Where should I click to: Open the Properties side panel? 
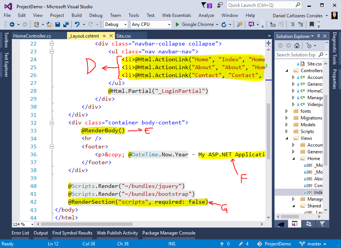(335, 79)
